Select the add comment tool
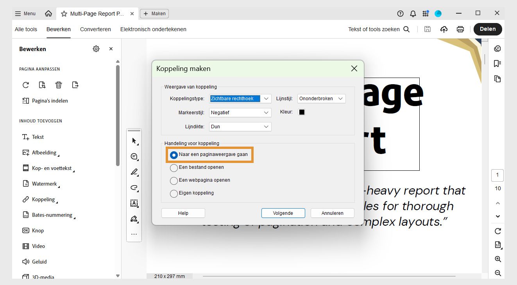This screenshot has width=517, height=285. [x=134, y=156]
